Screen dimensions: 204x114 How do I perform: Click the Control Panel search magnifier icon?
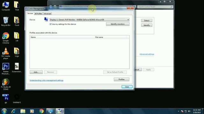coord(171,7)
